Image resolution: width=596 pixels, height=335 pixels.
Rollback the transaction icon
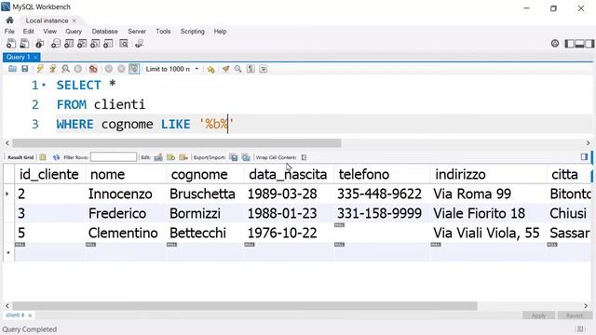(121, 69)
